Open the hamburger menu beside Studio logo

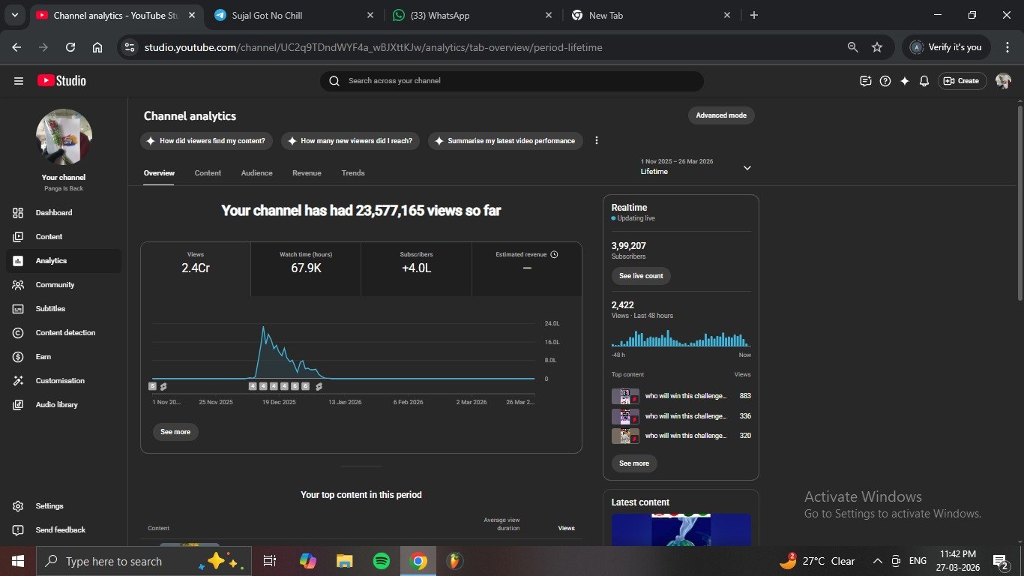click(19, 81)
